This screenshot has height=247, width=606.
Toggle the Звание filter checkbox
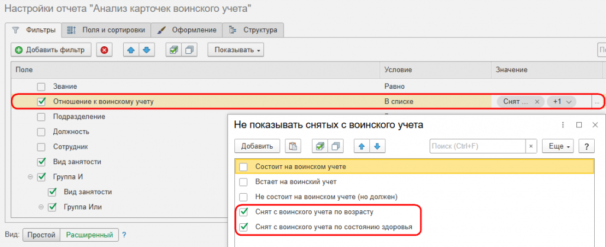tap(41, 86)
